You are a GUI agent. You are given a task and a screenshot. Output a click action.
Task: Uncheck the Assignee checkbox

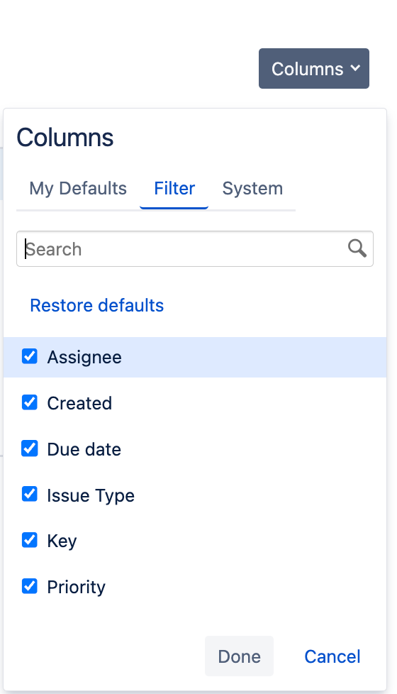tap(30, 356)
